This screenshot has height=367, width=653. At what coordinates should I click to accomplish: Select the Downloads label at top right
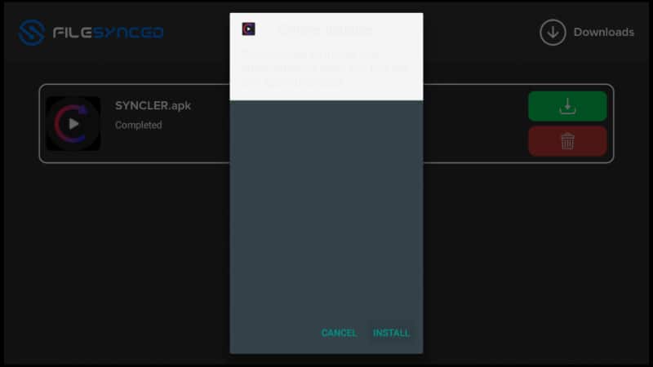pyautogui.click(x=603, y=32)
